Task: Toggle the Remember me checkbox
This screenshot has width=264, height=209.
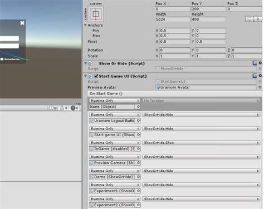Action: click(2, 59)
